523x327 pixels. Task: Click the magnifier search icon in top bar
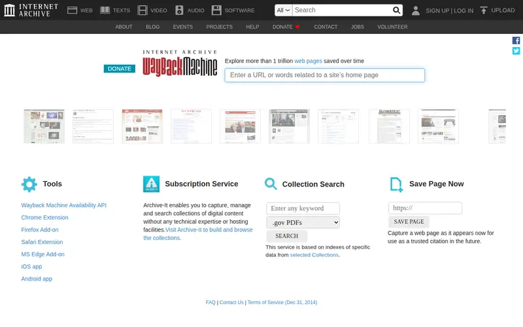pos(396,10)
